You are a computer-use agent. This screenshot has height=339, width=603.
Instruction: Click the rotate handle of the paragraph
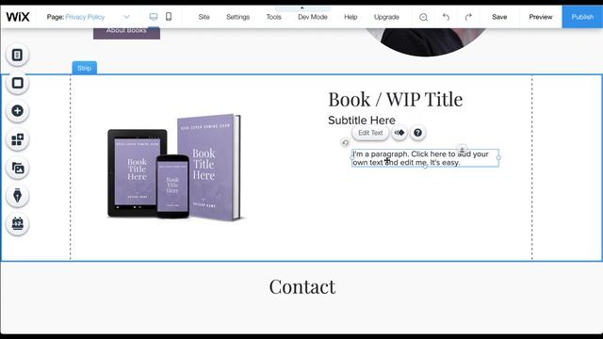coord(345,142)
